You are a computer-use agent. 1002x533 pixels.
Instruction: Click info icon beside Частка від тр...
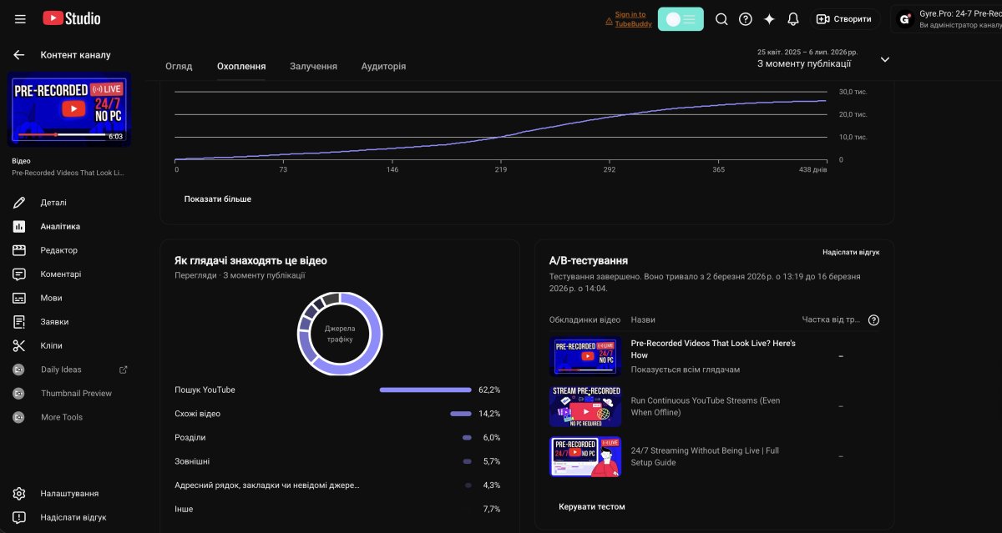pos(873,319)
